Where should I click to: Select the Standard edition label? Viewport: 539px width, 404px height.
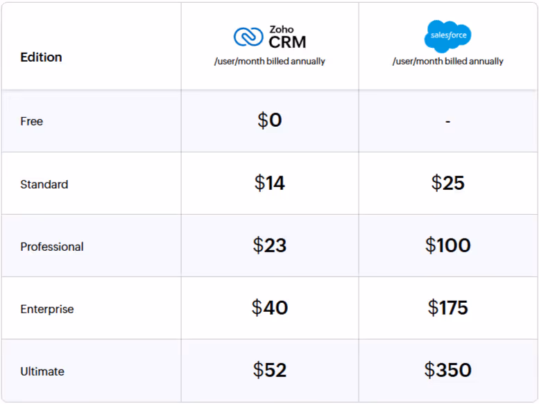pyautogui.click(x=44, y=184)
